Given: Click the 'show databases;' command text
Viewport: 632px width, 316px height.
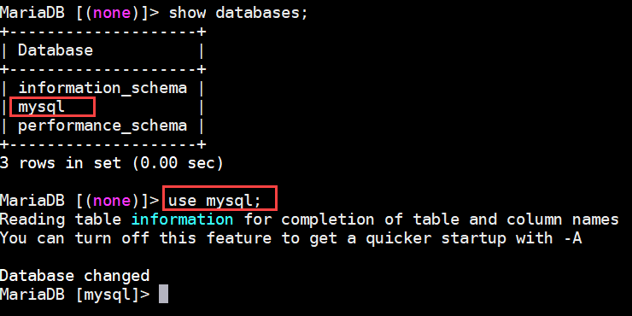Looking at the screenshot, I should [x=237, y=13].
